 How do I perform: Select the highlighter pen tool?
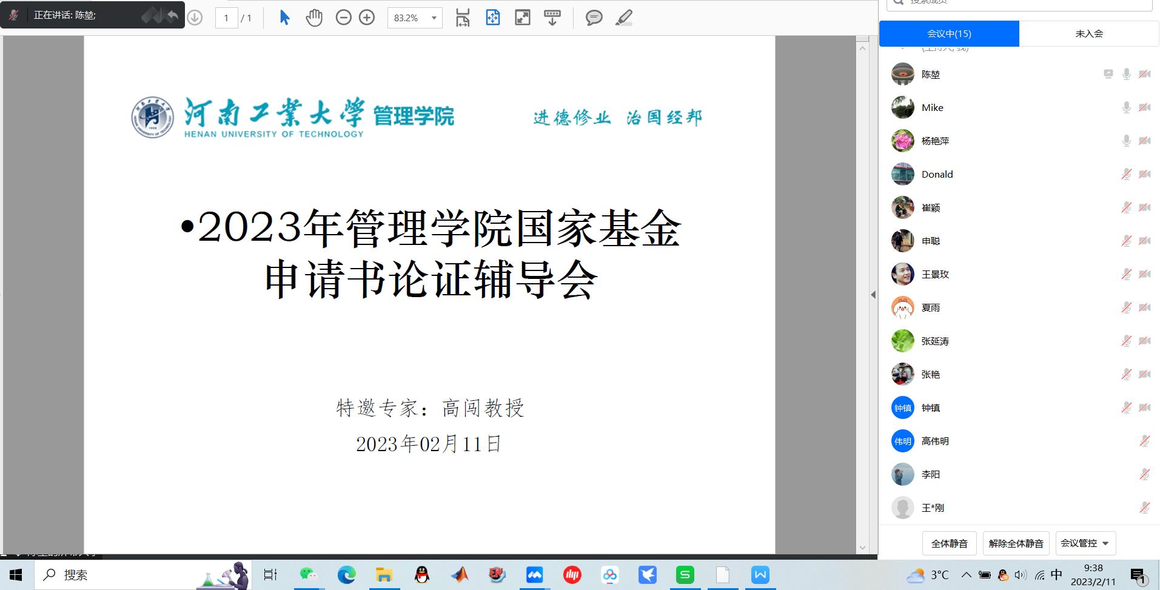624,18
